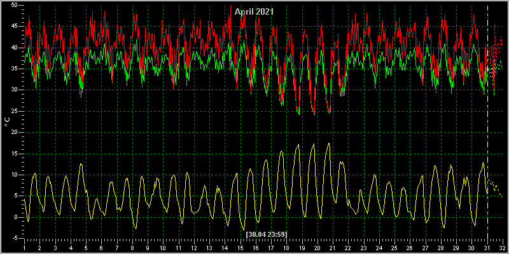The width and height of the screenshot is (509, 254).
Task: Click the red and green minimum near day 19
Action: point(298,112)
